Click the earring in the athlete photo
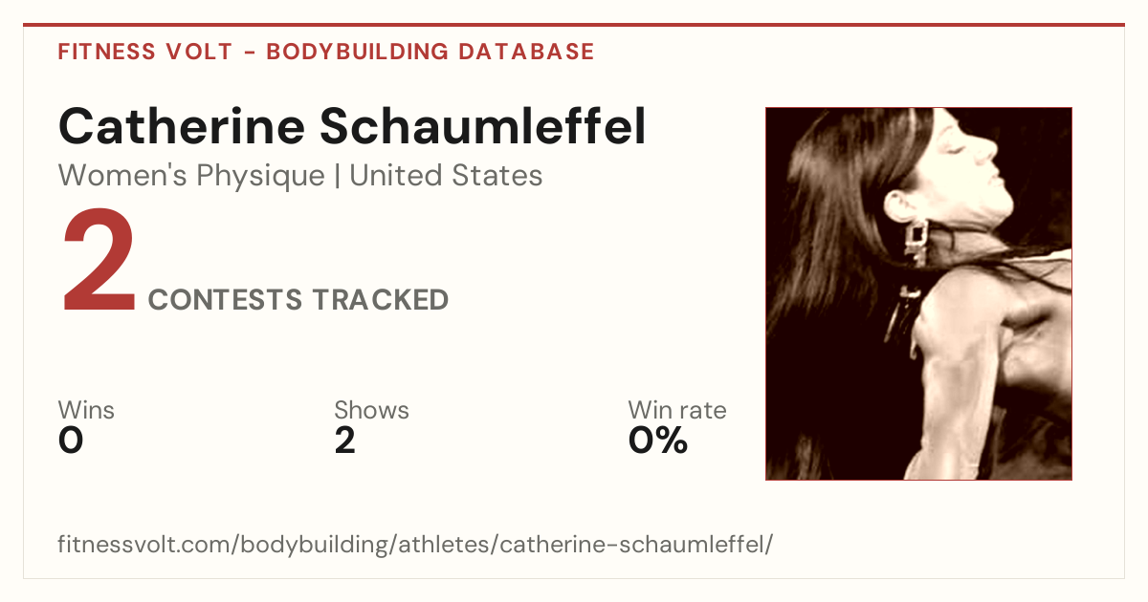The image size is (1148, 602). [916, 242]
